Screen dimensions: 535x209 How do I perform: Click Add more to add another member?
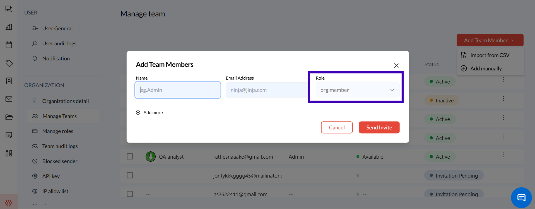150,112
